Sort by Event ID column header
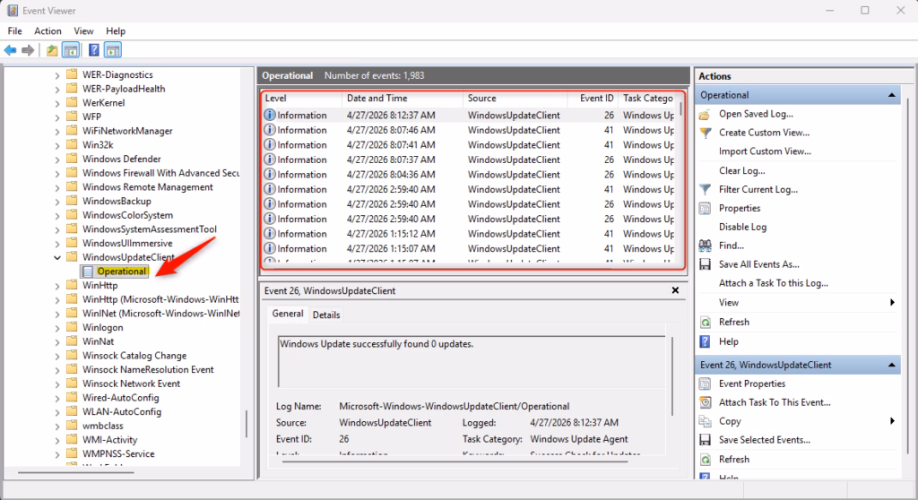Viewport: 918px width, 500px height. point(593,99)
